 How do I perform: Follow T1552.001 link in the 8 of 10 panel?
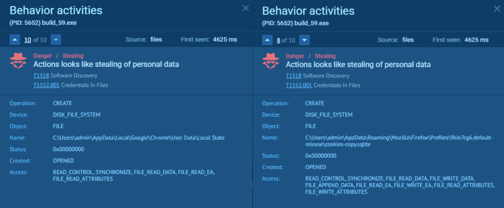(299, 85)
